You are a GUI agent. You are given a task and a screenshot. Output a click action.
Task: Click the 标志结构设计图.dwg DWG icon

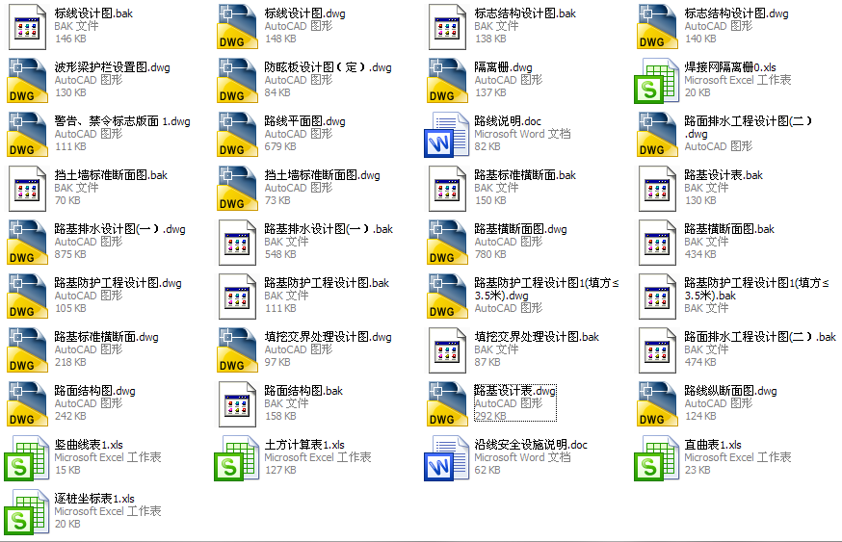657,27
